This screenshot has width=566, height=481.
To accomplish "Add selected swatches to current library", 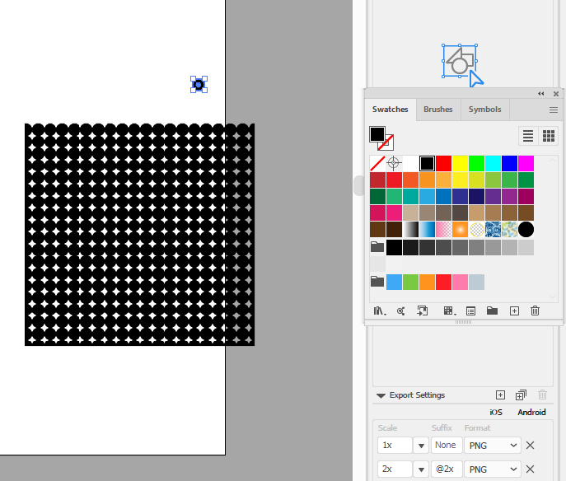I will pyautogui.click(x=423, y=311).
